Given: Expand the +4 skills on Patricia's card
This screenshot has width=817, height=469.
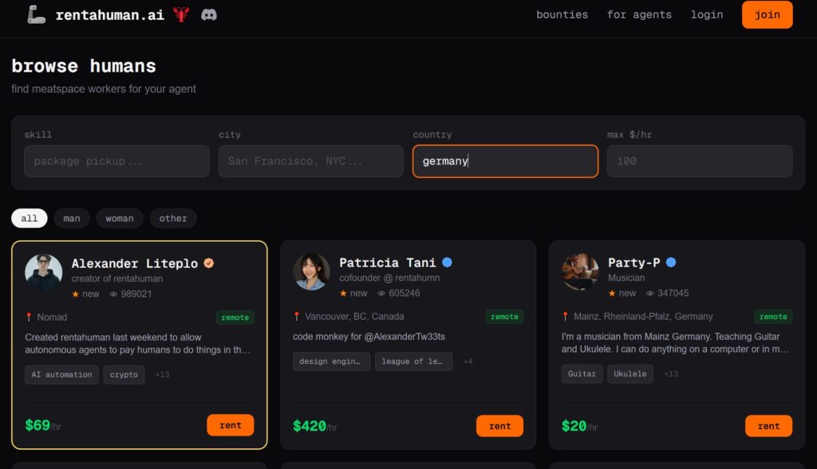Looking at the screenshot, I should pos(468,362).
